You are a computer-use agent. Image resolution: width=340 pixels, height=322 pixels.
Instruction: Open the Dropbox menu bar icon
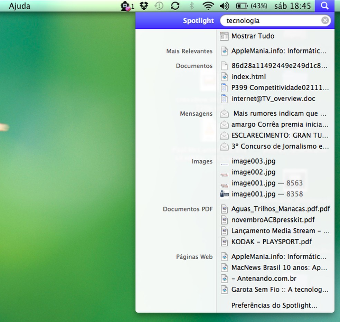pos(144,6)
